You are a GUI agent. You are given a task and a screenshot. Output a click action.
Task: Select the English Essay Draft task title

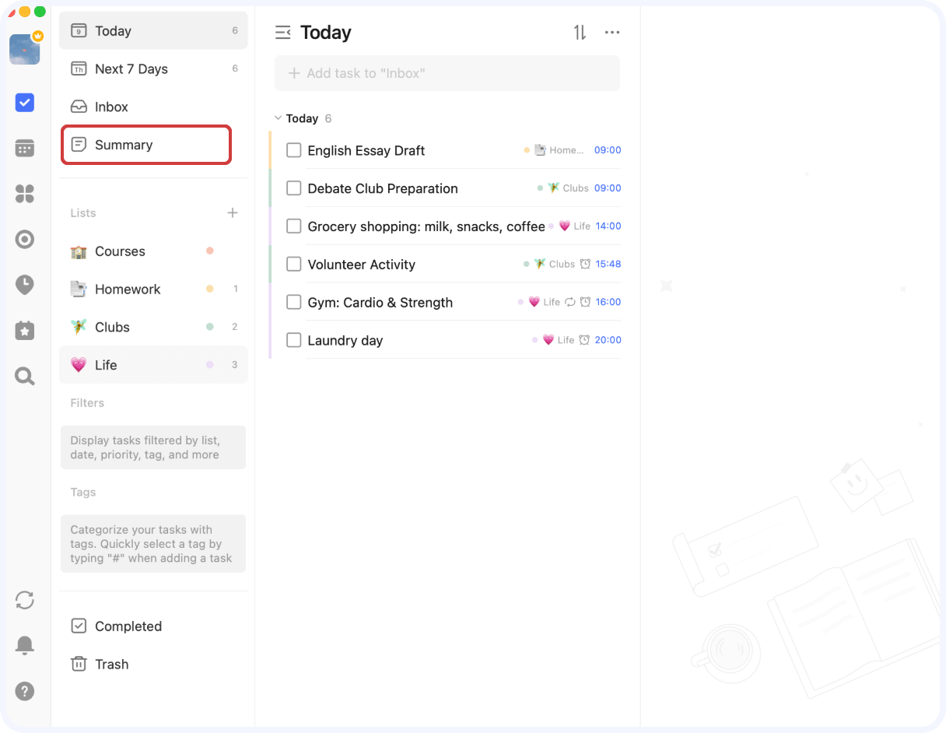click(366, 151)
